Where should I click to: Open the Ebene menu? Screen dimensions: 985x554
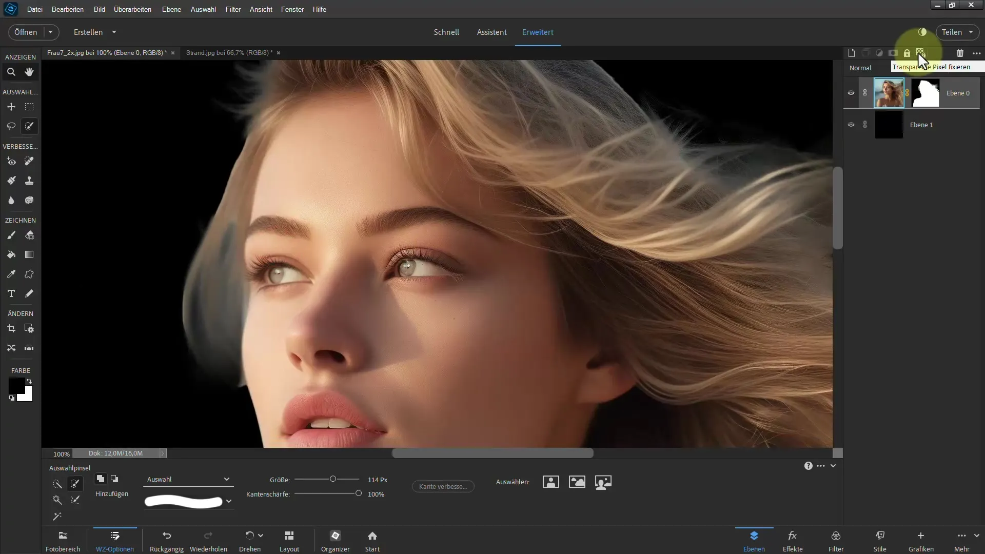pos(171,9)
